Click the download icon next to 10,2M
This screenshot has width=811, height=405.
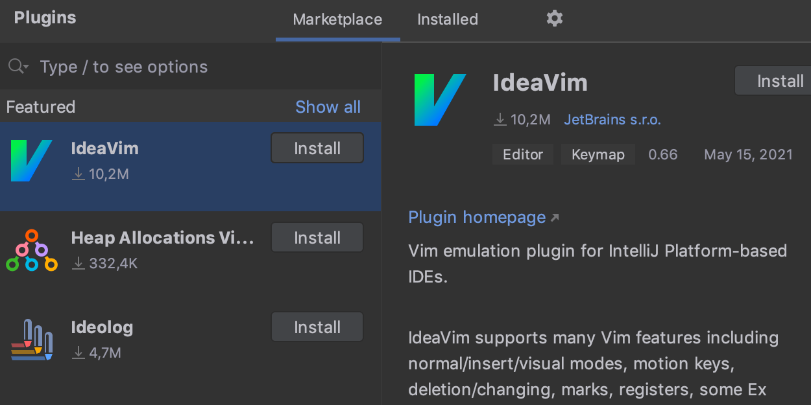[500, 119]
